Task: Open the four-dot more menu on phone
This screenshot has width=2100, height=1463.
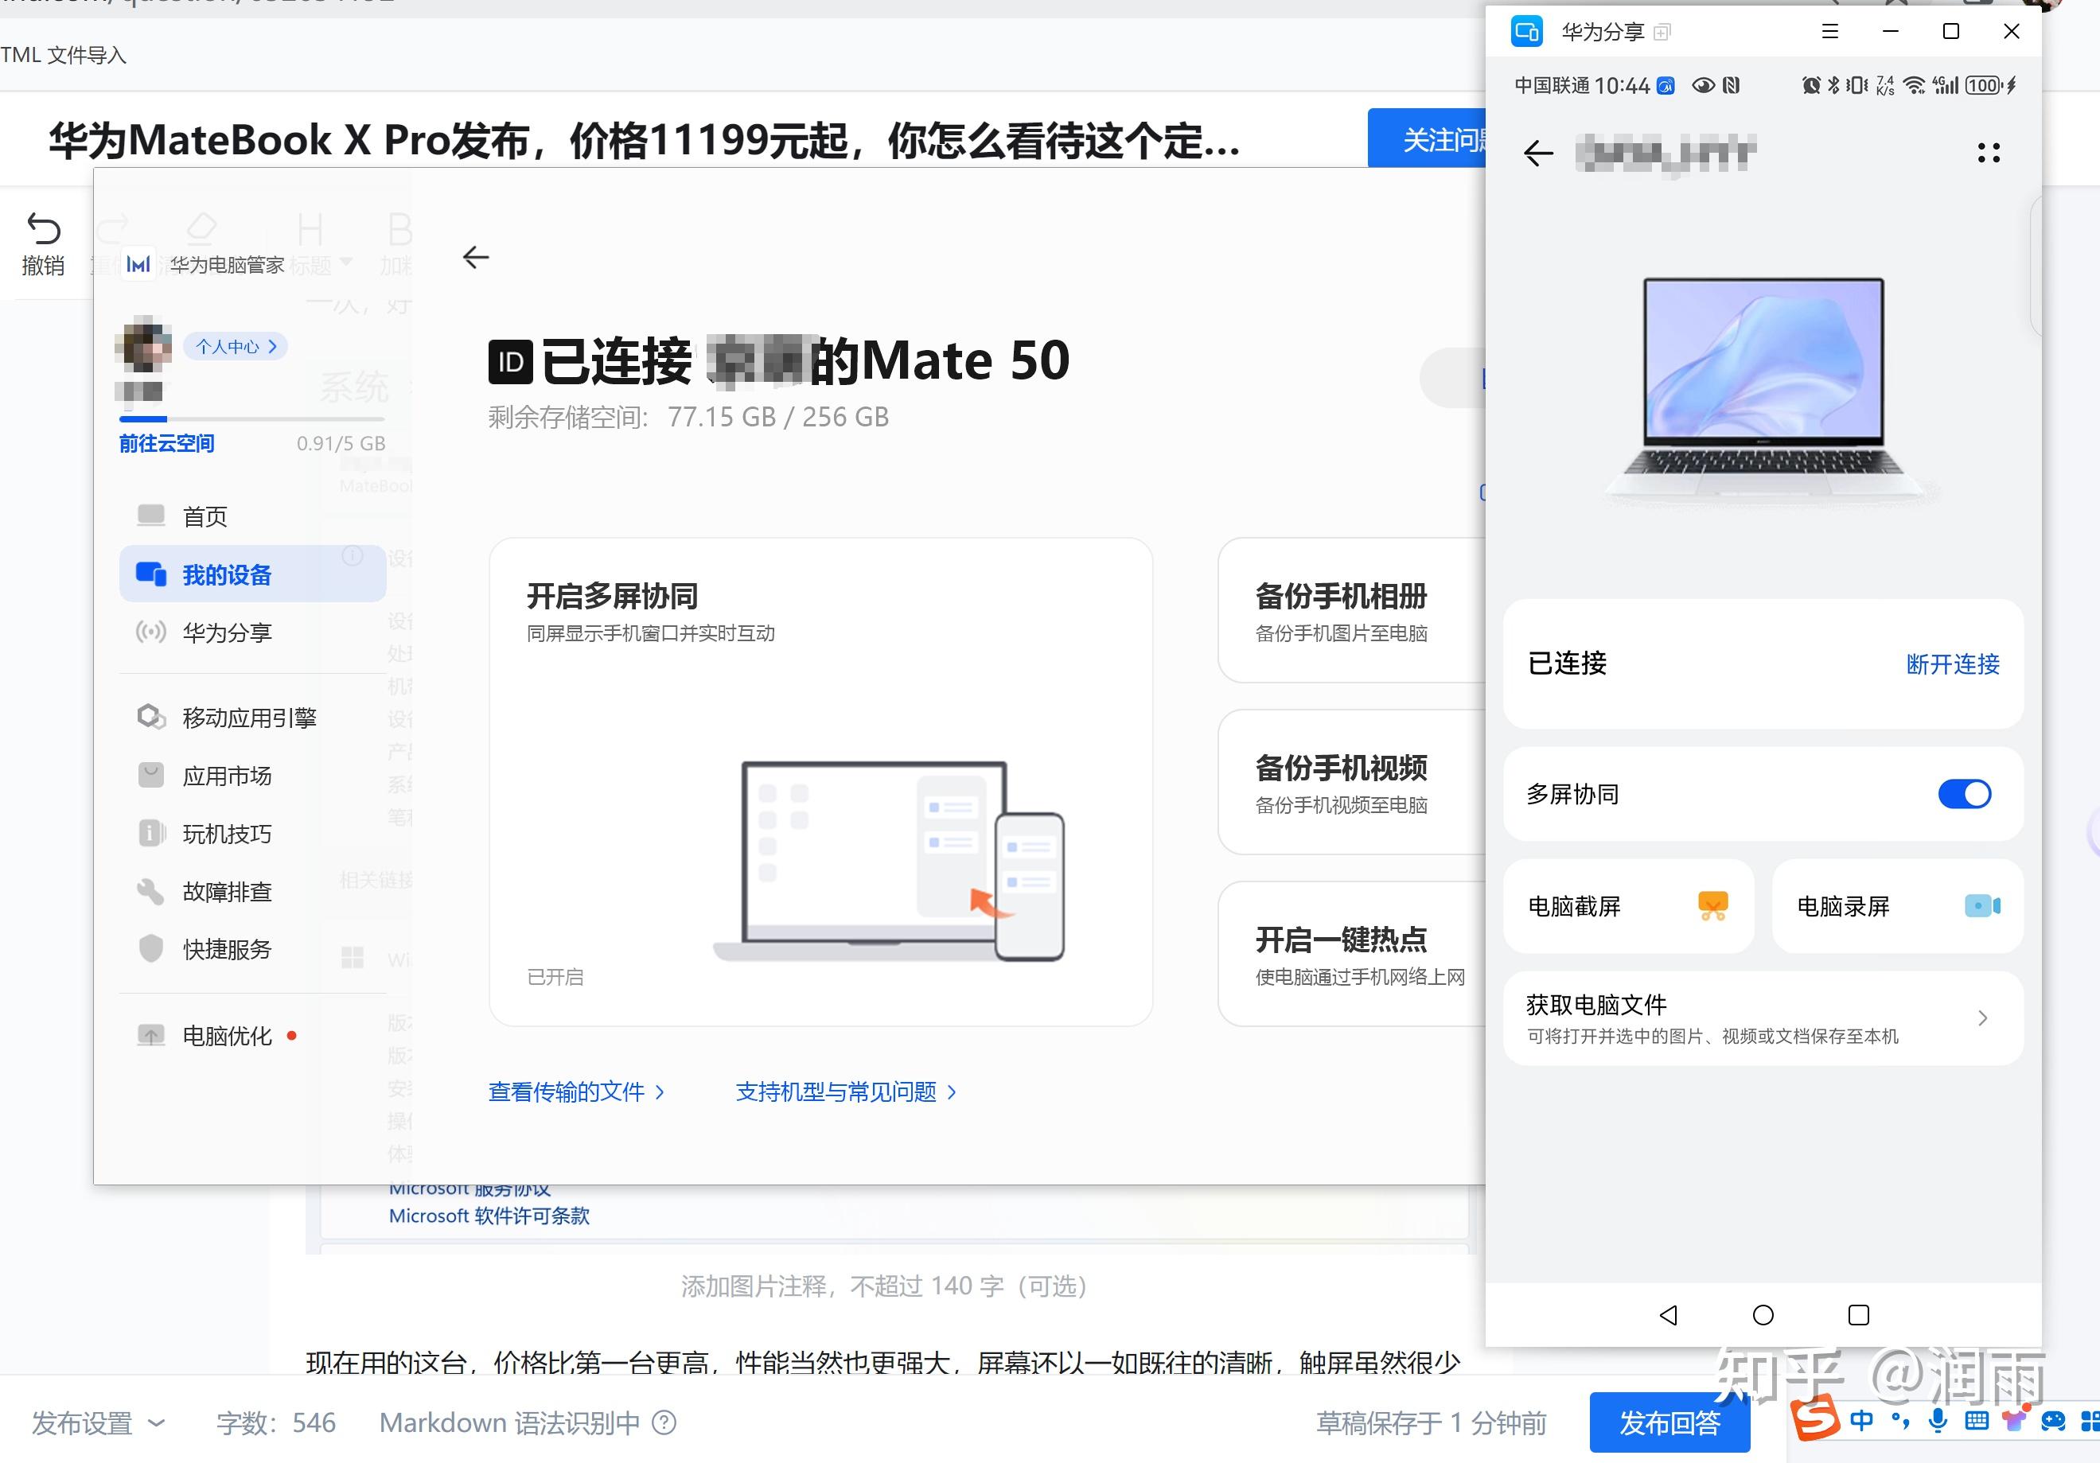Action: coord(1989,152)
